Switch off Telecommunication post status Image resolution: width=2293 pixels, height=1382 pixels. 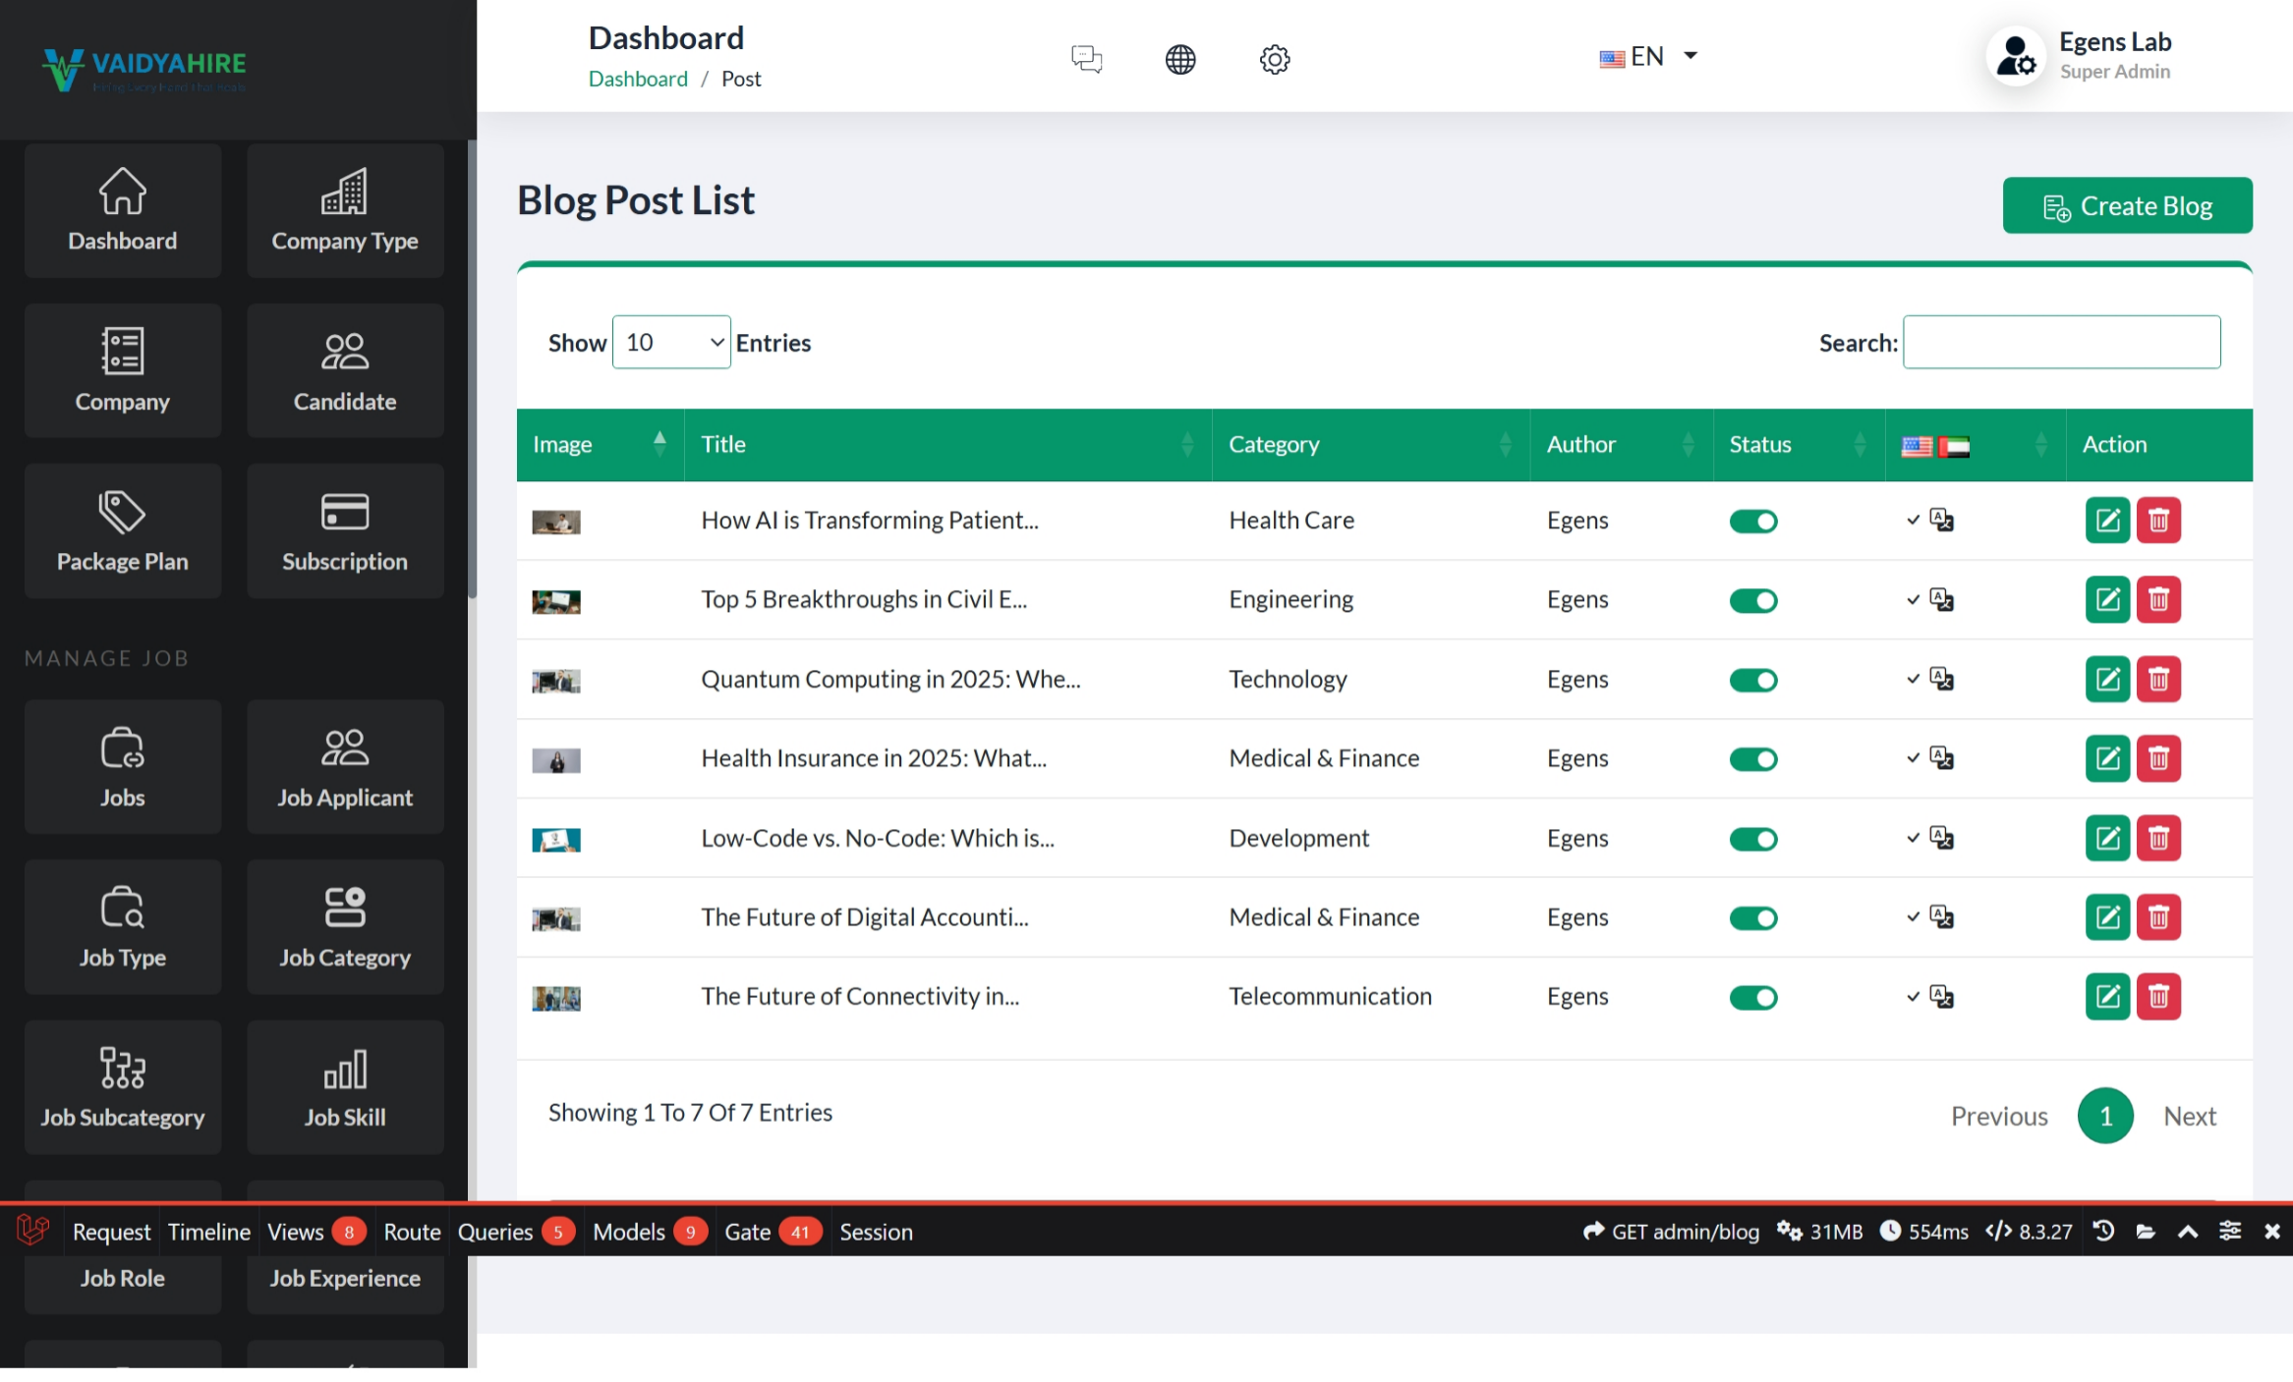point(1753,998)
